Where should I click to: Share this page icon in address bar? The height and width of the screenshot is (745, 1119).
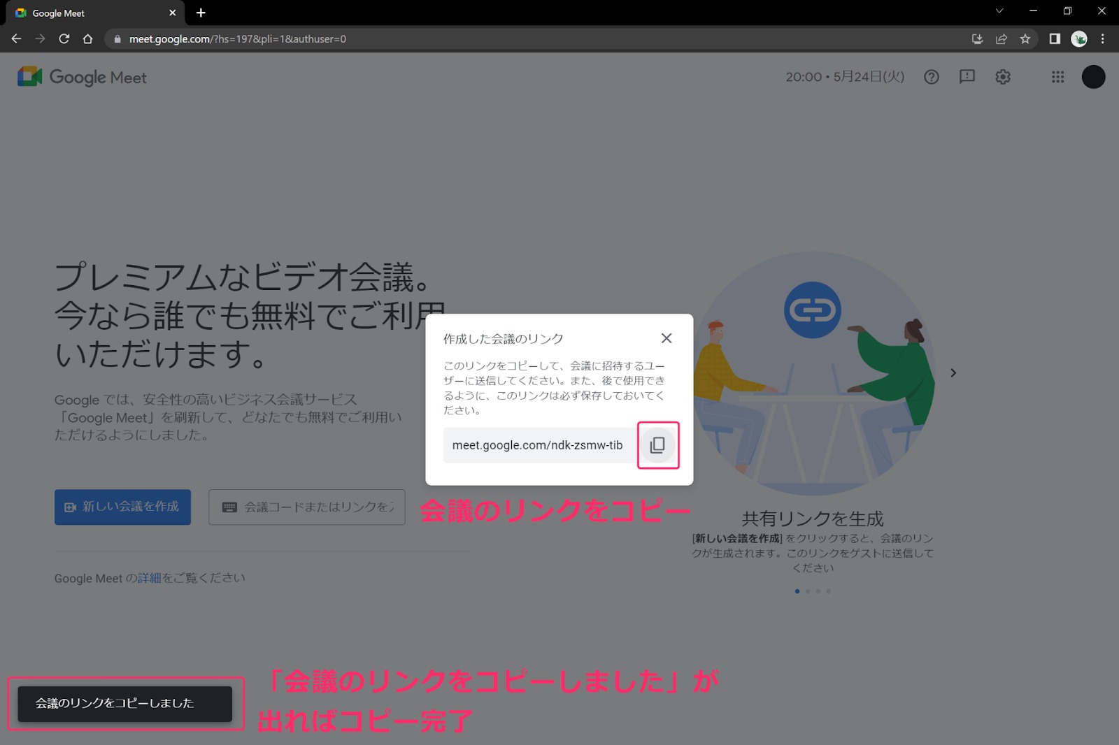[1002, 39]
